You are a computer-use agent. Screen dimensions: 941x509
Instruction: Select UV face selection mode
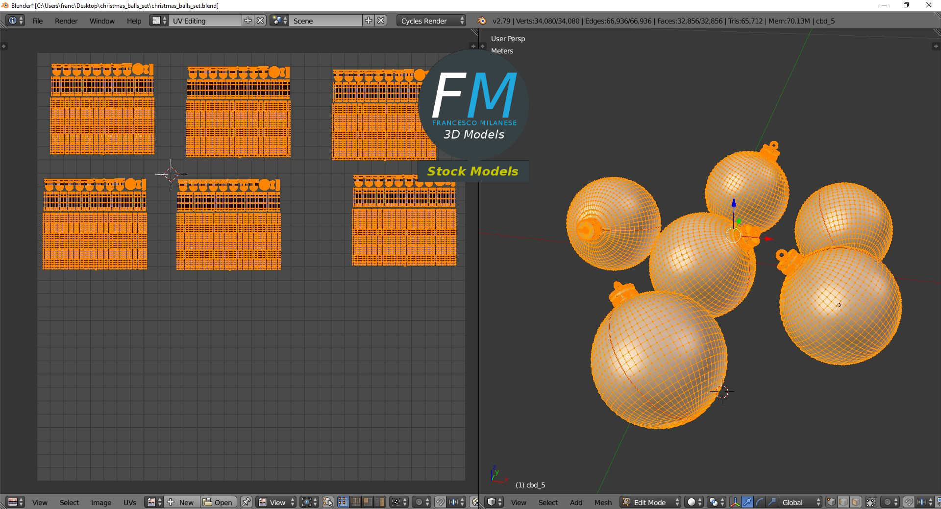pyautogui.click(x=368, y=502)
